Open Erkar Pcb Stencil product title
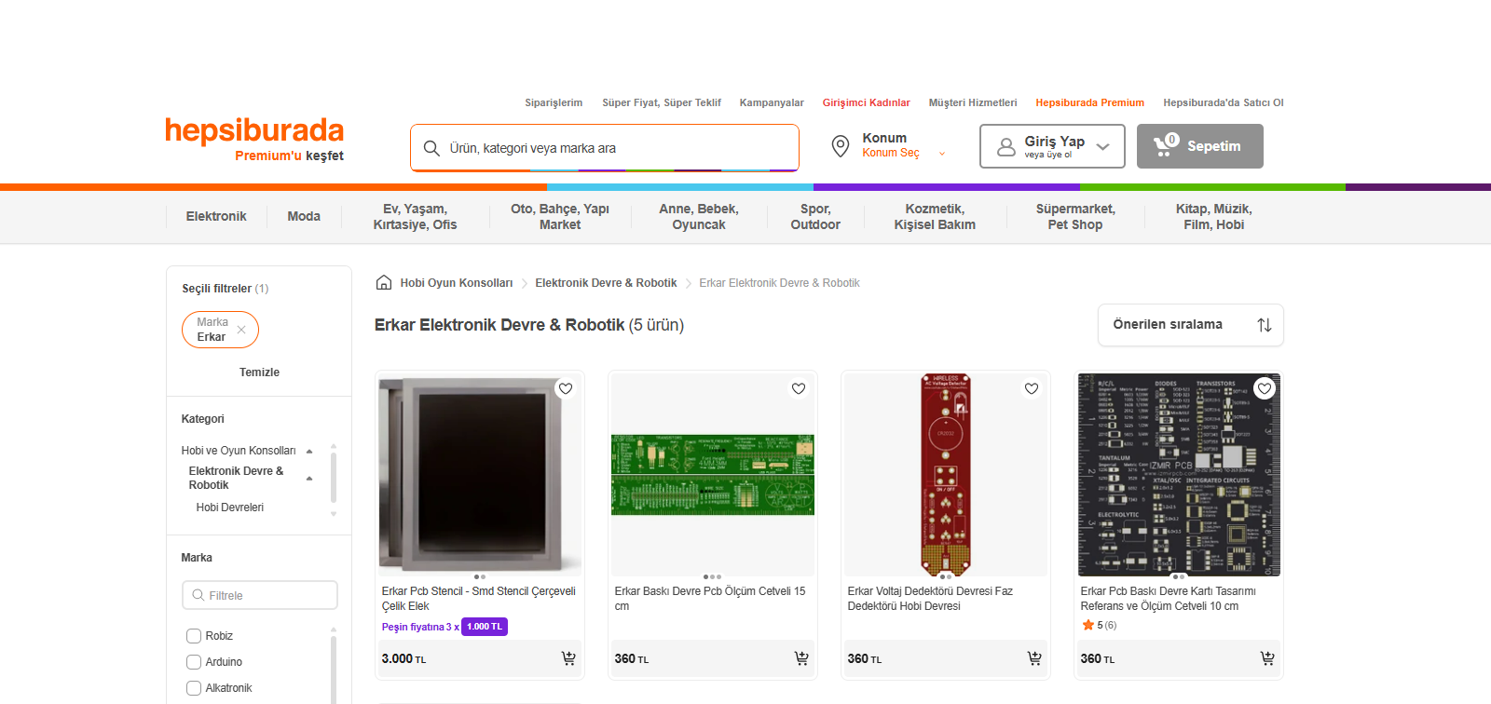Image resolution: width=1491 pixels, height=704 pixels. click(x=479, y=599)
